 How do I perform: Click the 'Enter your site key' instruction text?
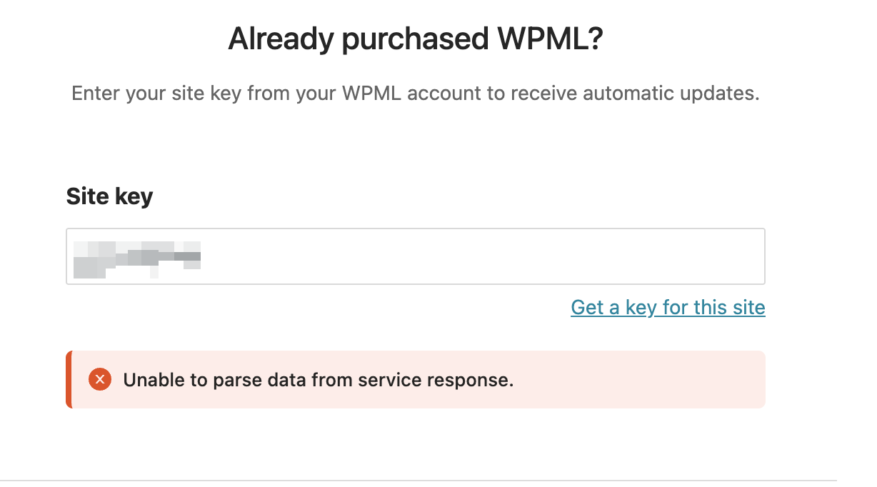coord(415,94)
